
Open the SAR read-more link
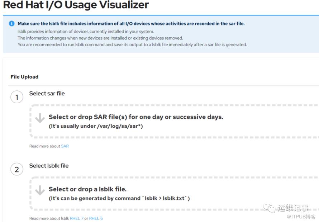(x=65, y=146)
